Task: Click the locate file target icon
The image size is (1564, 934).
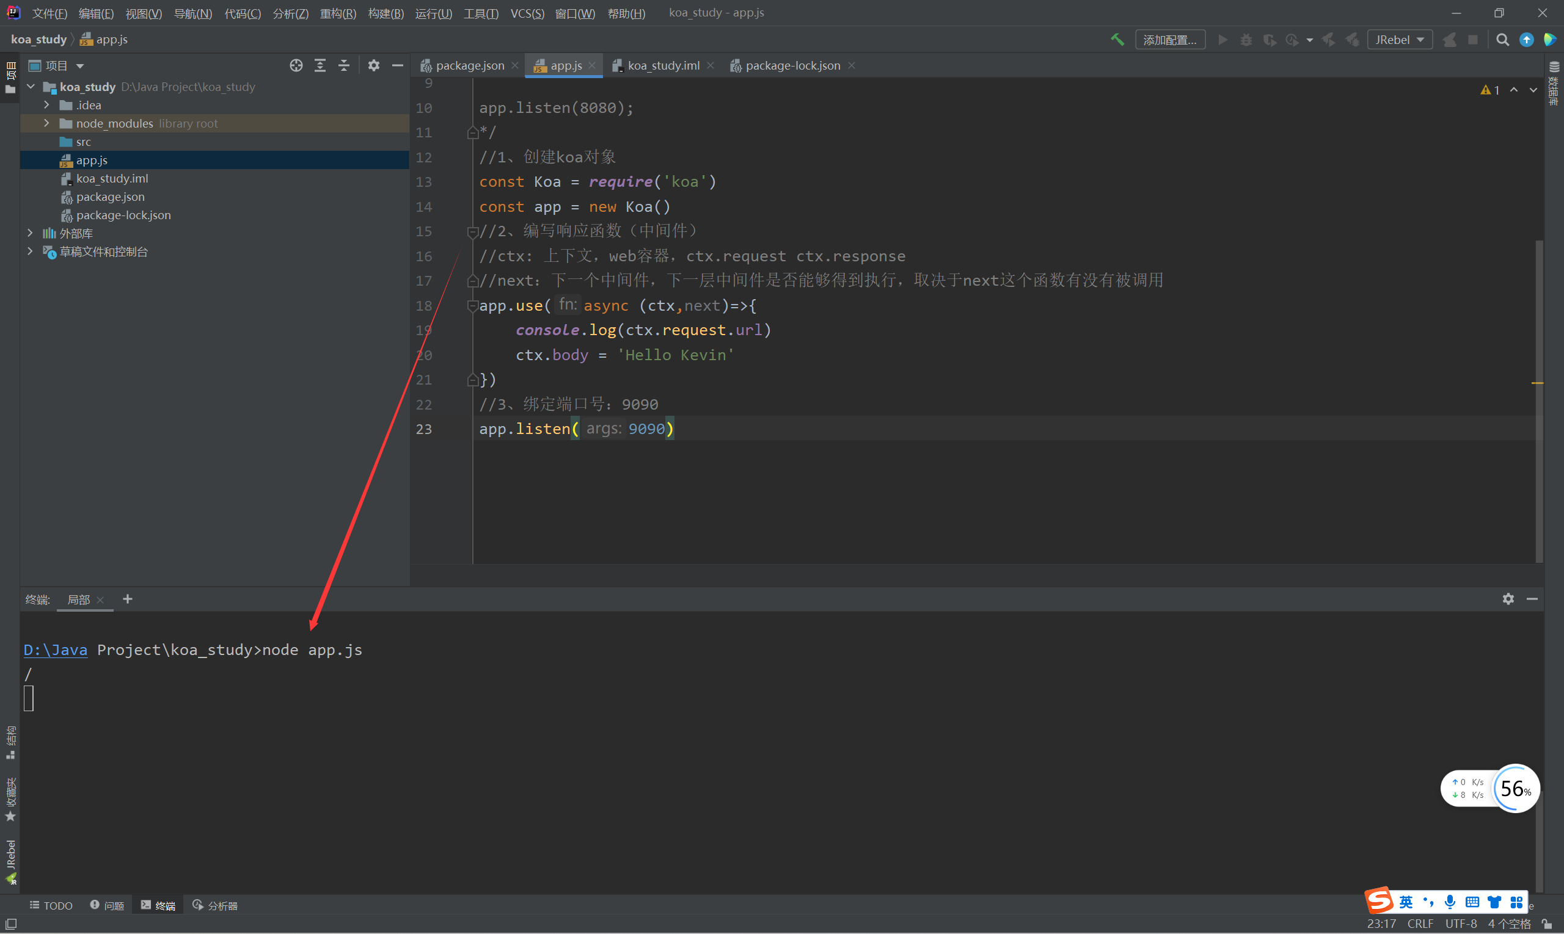Action: coord(296,65)
